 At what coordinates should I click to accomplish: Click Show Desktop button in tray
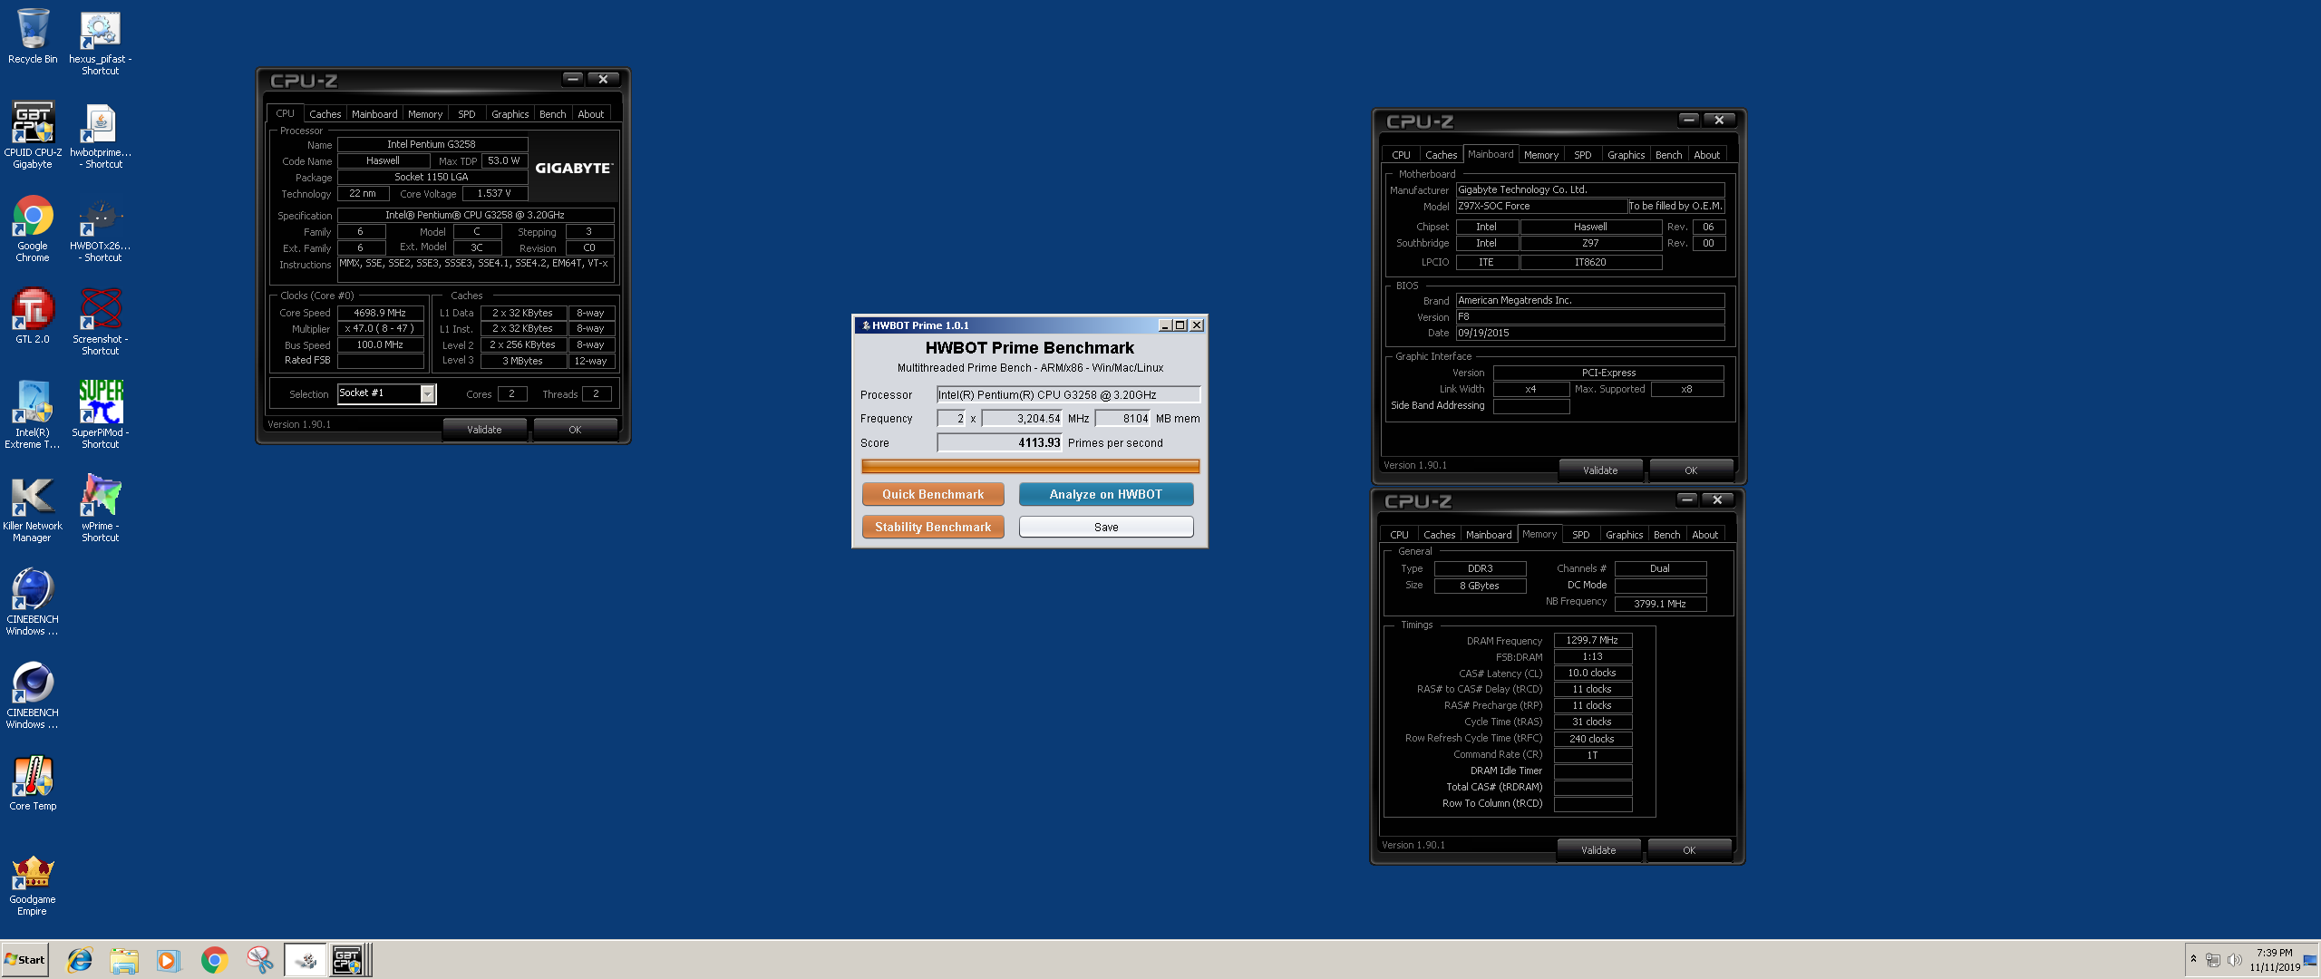tap(2310, 960)
